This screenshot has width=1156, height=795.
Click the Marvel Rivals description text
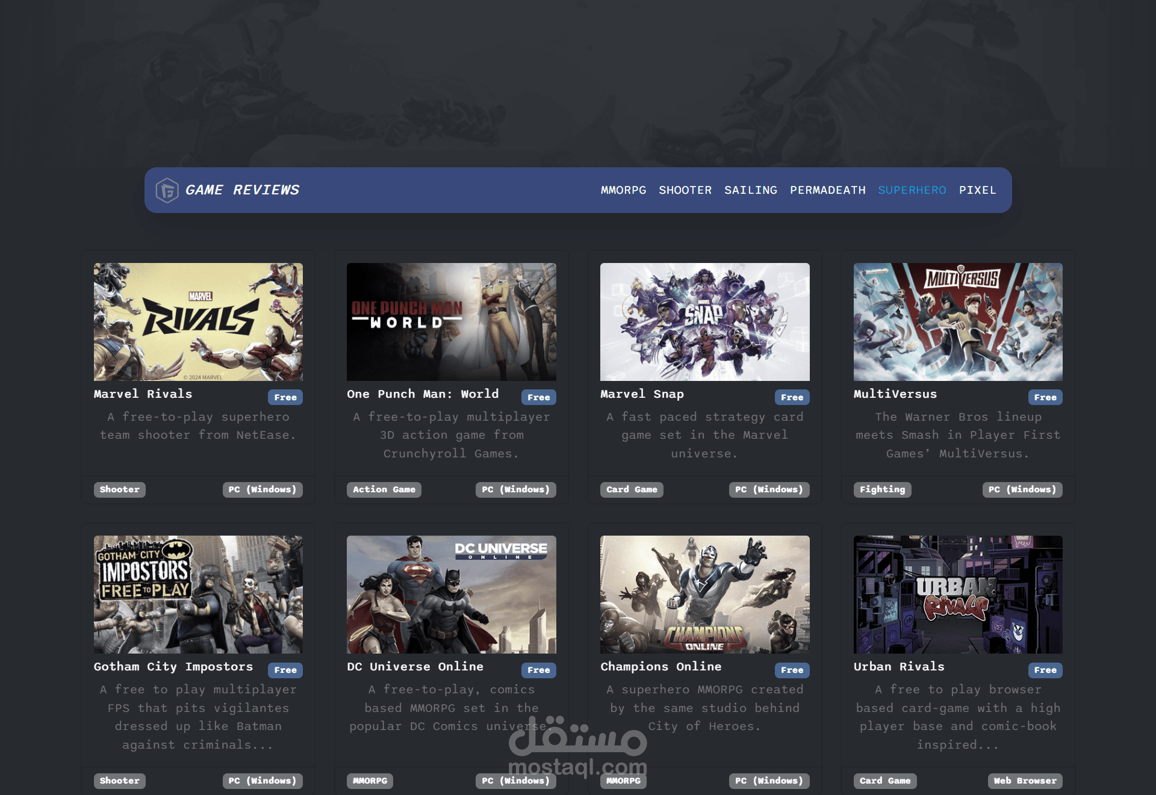(x=198, y=426)
